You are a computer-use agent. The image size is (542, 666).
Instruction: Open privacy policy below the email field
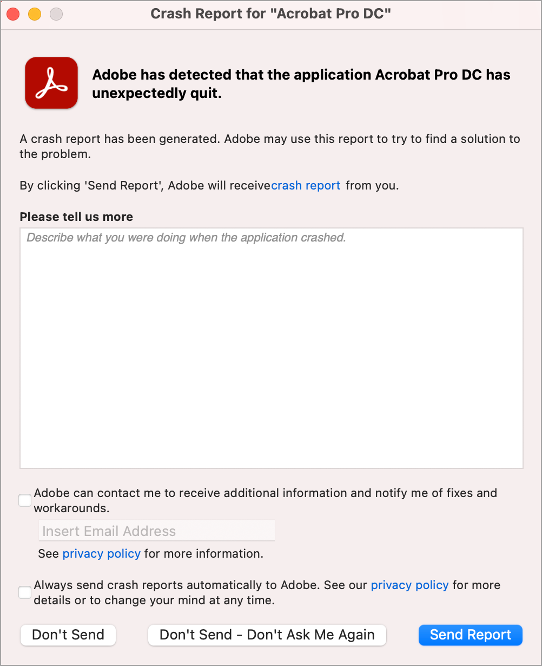coord(101,553)
